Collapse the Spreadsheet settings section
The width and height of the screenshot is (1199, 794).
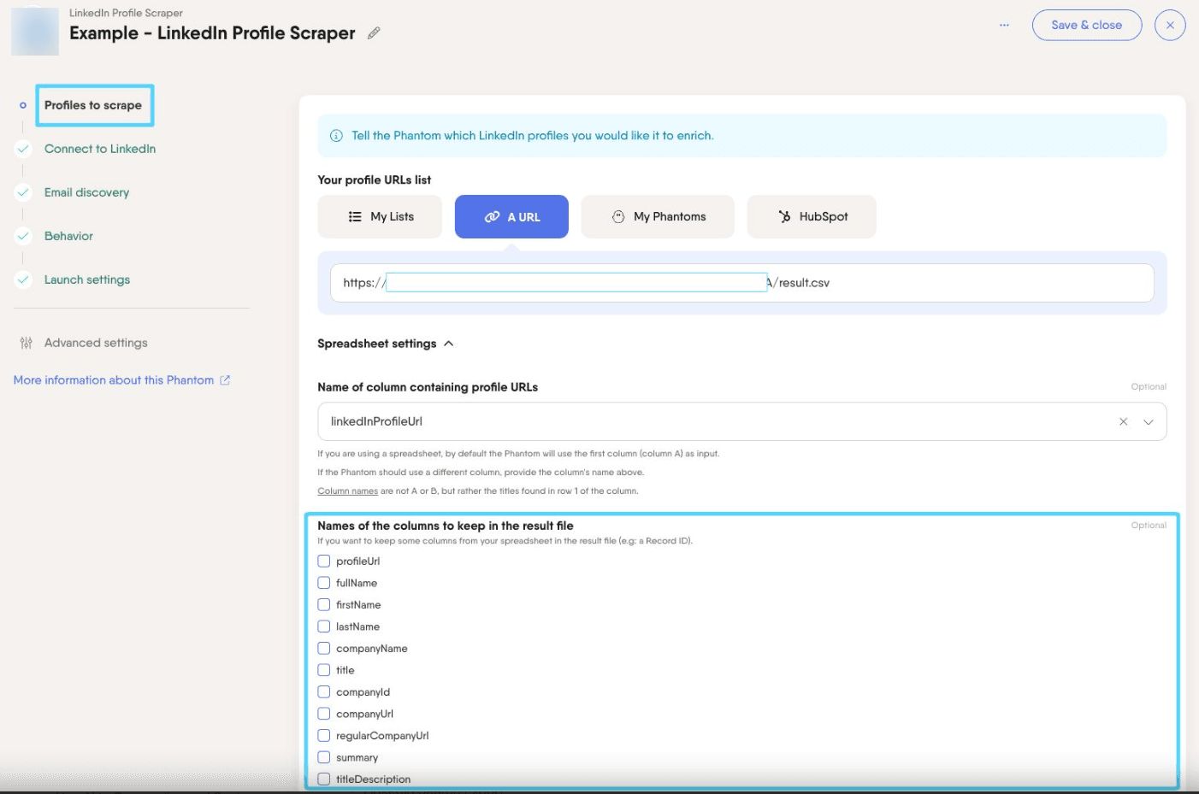click(385, 344)
